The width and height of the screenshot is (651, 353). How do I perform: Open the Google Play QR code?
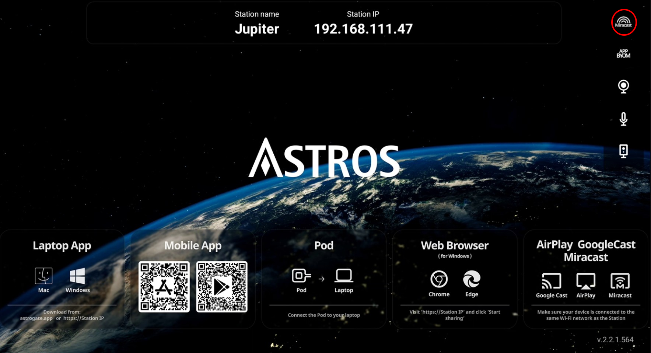[222, 287]
